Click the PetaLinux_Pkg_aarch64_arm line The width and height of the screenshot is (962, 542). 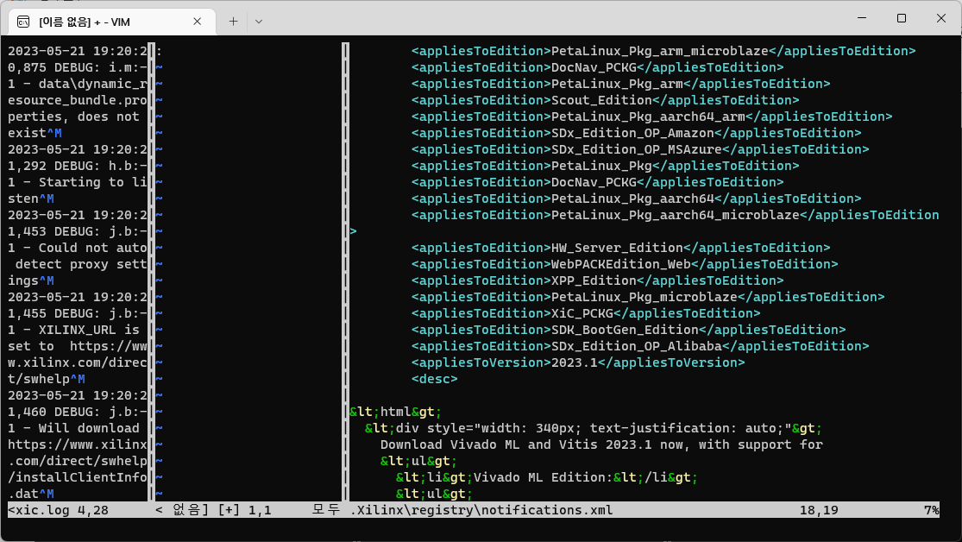651,117
